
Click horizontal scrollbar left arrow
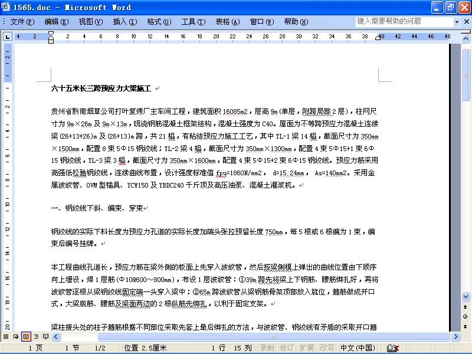[x=56, y=336]
